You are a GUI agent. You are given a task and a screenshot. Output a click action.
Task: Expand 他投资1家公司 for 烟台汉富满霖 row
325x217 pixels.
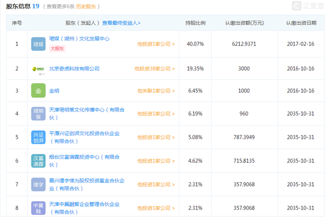156,161
